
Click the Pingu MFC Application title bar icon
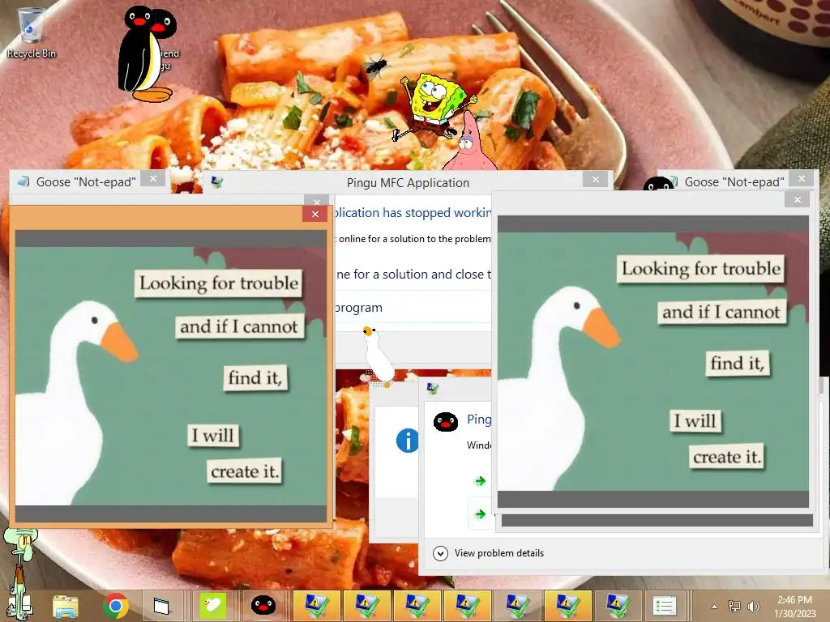pyautogui.click(x=217, y=182)
